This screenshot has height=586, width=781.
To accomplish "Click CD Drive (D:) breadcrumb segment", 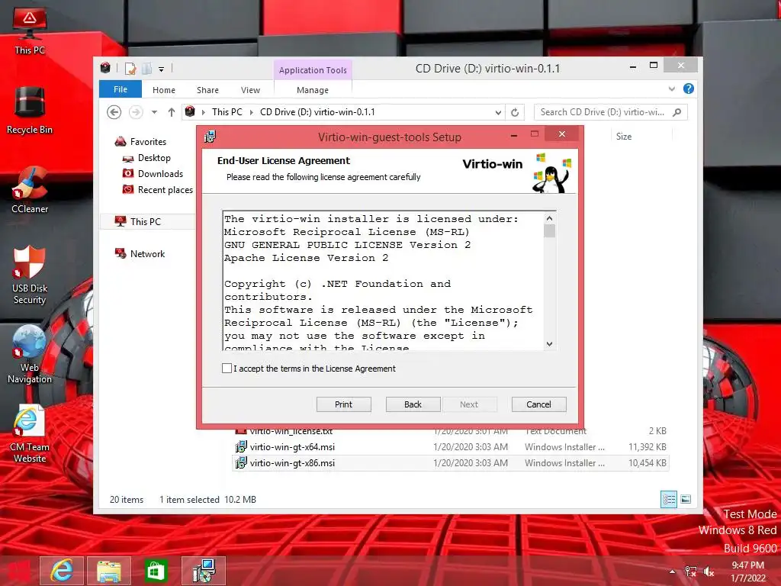I will 317,112.
